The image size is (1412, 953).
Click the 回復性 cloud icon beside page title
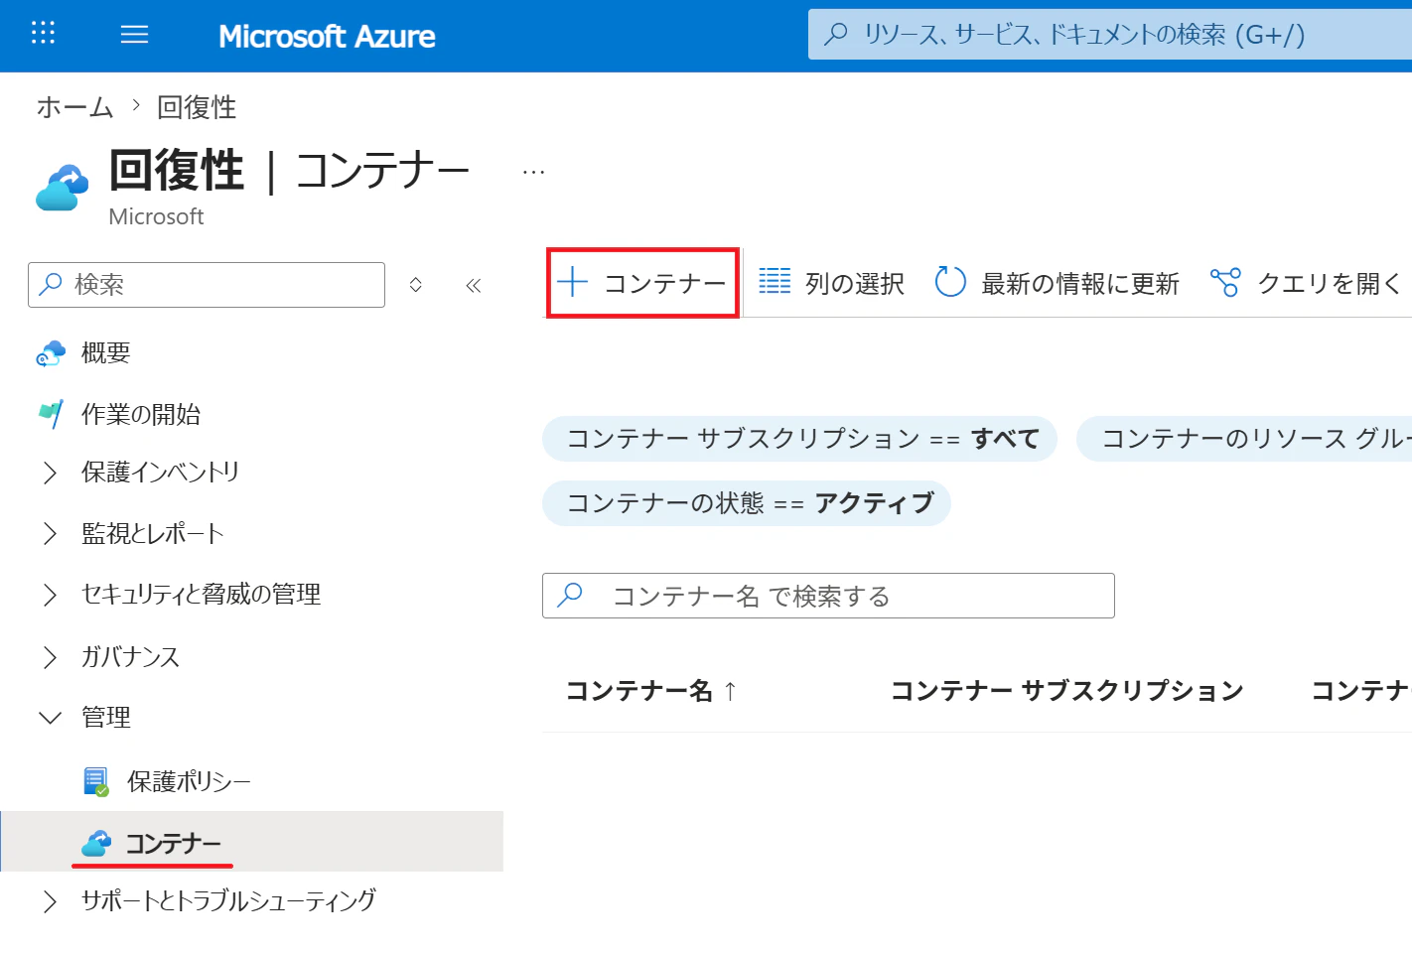pyautogui.click(x=62, y=187)
